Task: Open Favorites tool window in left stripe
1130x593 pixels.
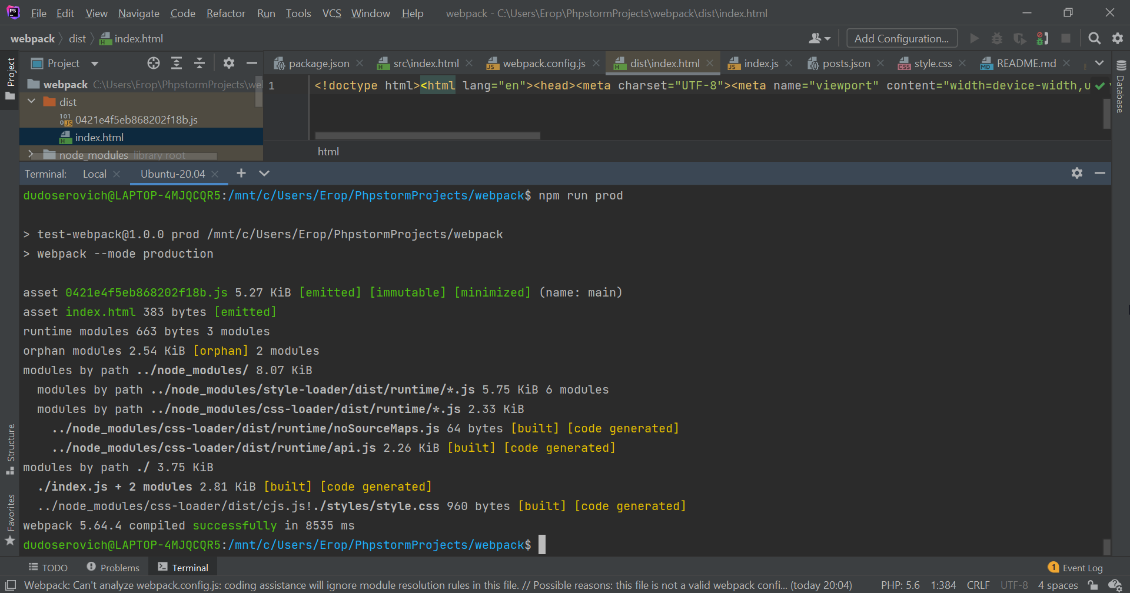Action: tap(10, 520)
